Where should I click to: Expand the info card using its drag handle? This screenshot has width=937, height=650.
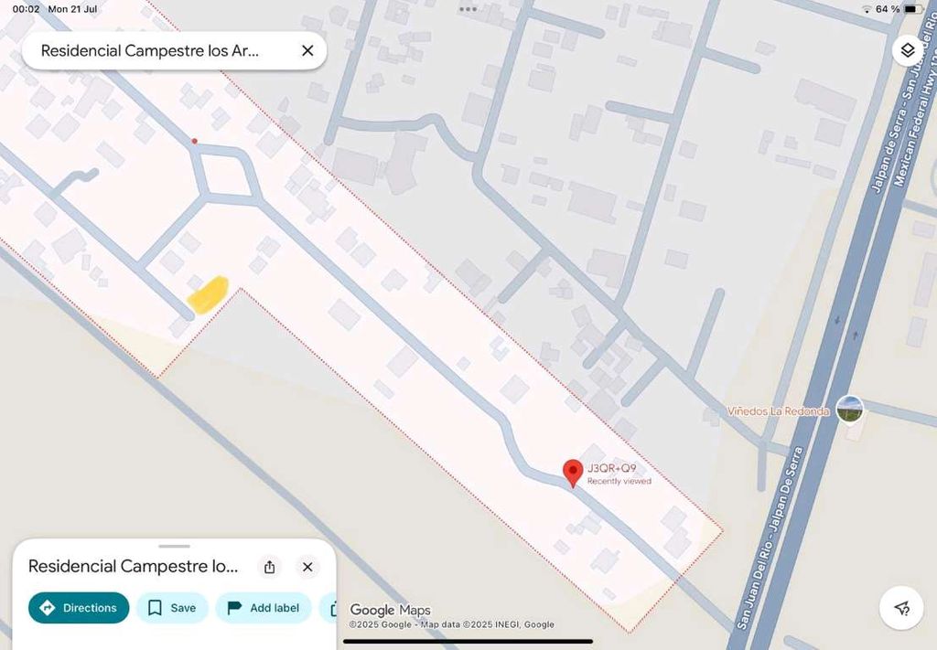[x=174, y=546]
